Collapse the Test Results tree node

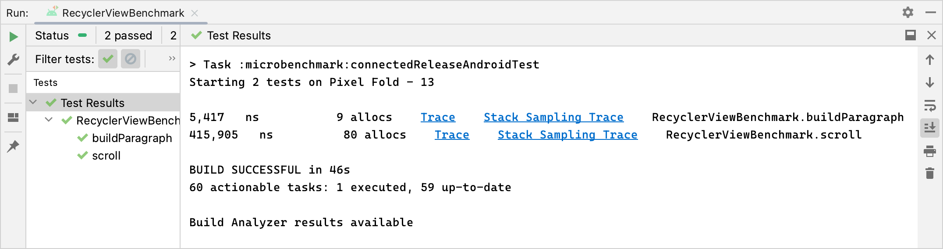pos(33,103)
